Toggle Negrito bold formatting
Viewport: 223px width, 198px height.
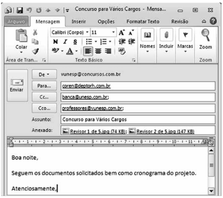[56, 42]
